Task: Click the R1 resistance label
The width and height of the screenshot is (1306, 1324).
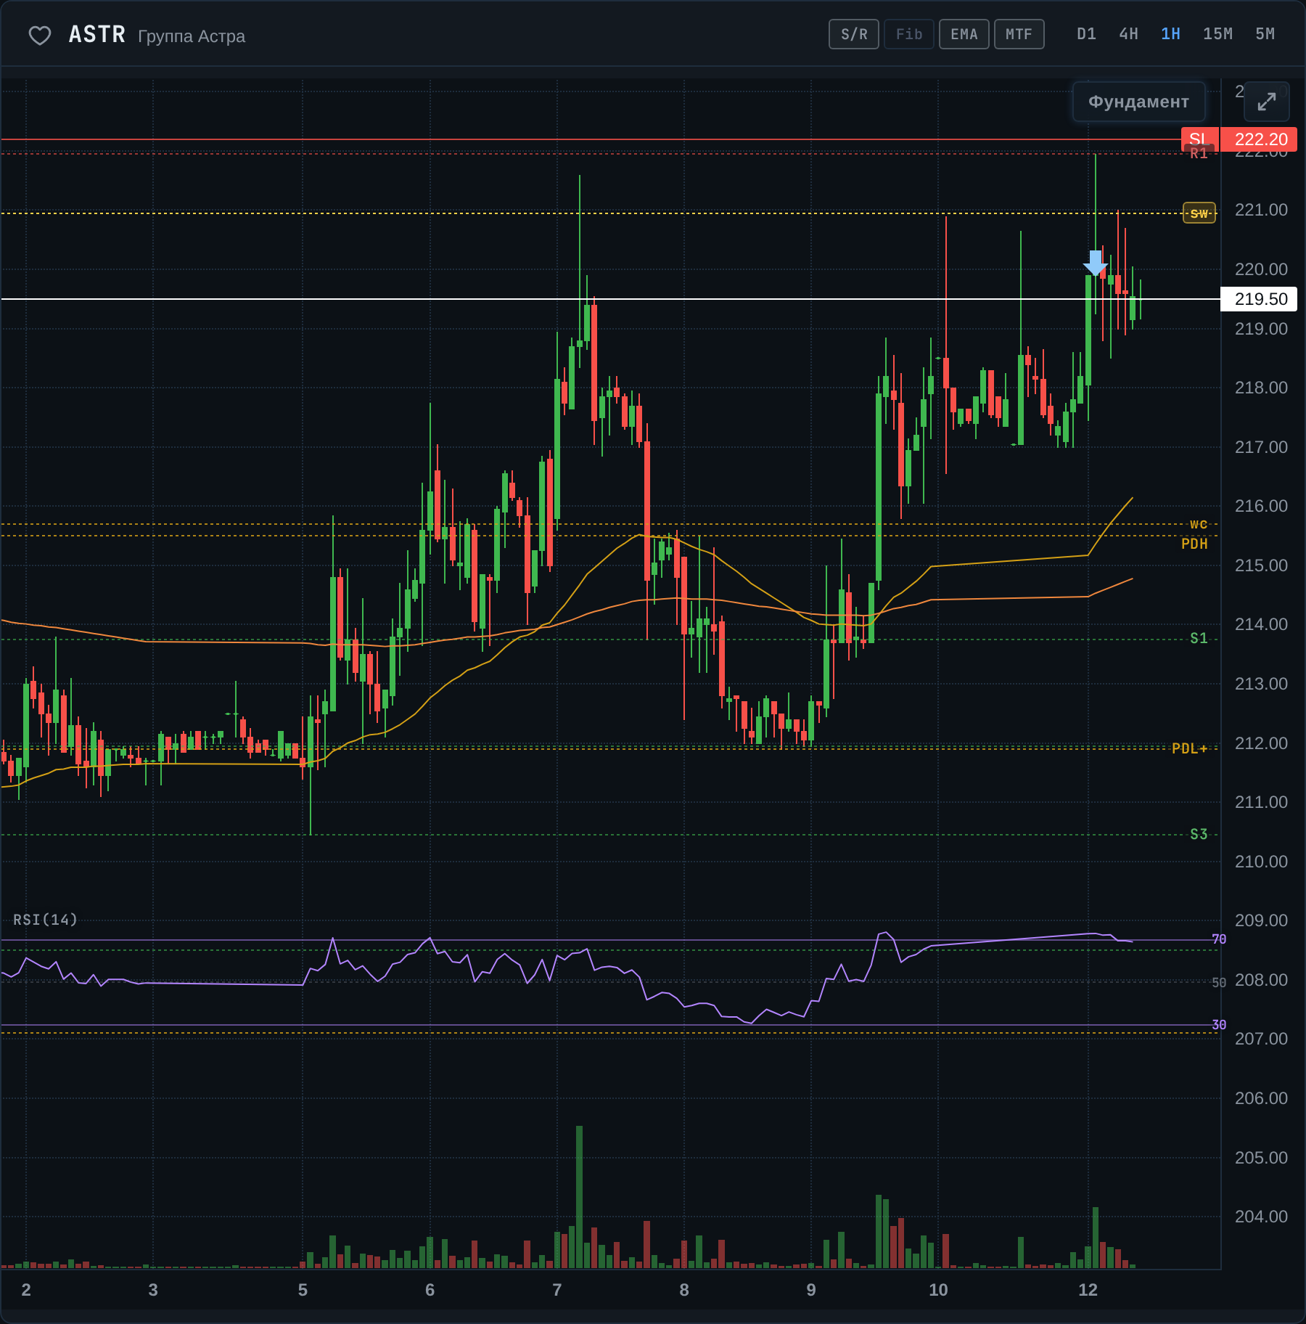Action: click(1199, 153)
